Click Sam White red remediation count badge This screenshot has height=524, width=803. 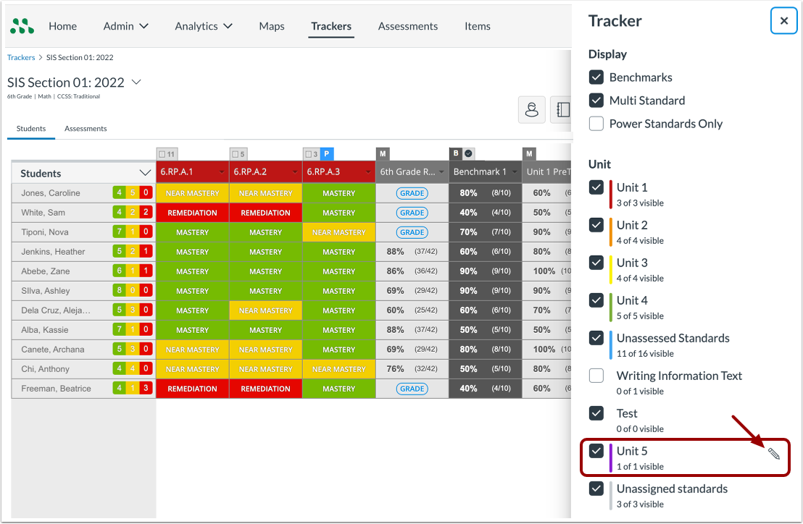146,212
